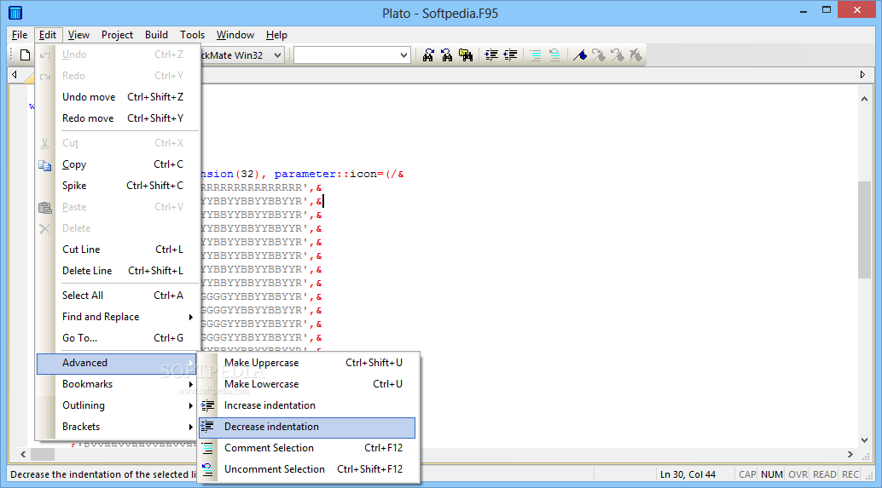Open the Help menu
The image size is (882, 488).
pyautogui.click(x=276, y=35)
